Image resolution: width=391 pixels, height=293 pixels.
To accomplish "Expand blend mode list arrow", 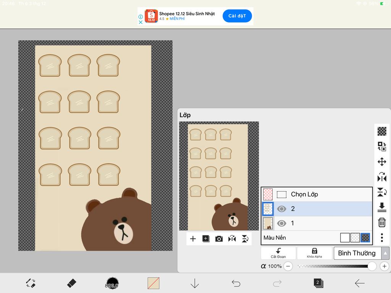I will click(x=385, y=253).
